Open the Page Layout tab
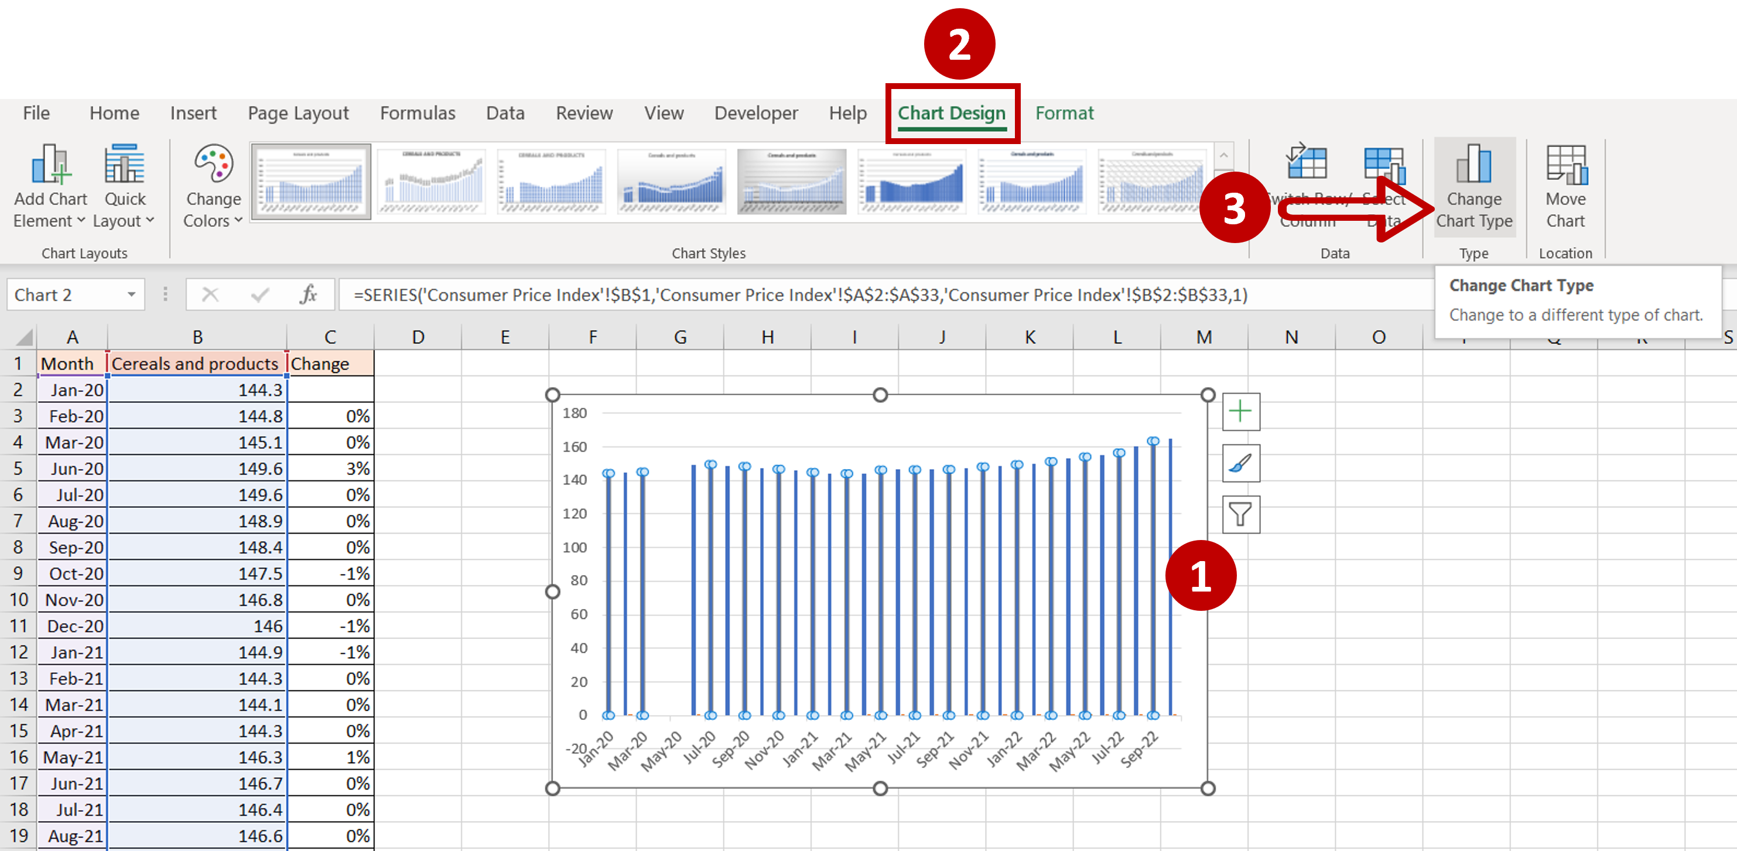This screenshot has height=851, width=1737. (x=298, y=113)
